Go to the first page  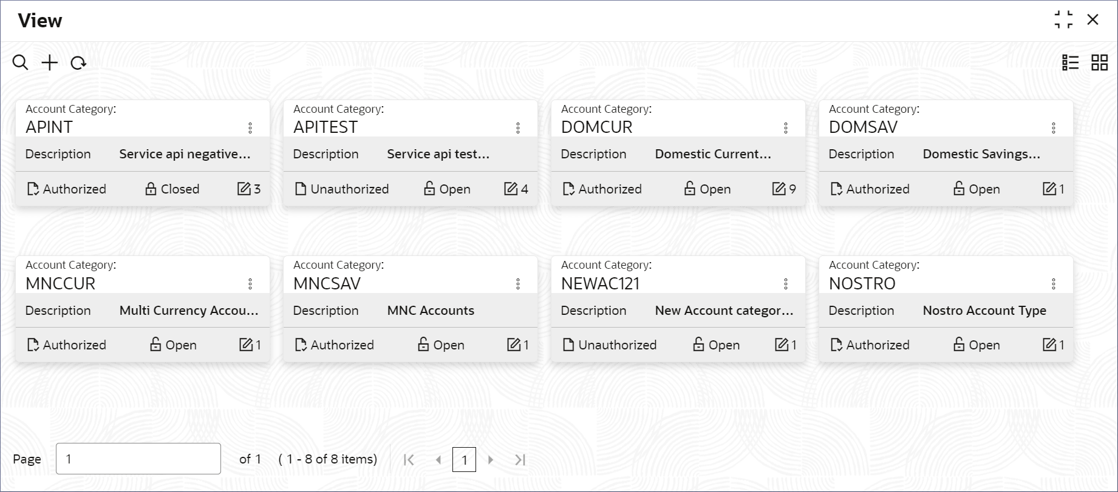[x=409, y=460]
